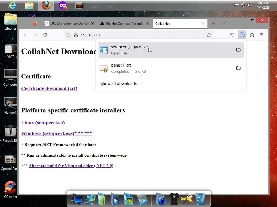The width and height of the screenshot is (277, 207).
Task: Click the computer tower icon in the dock
Action: click(x=77, y=199)
